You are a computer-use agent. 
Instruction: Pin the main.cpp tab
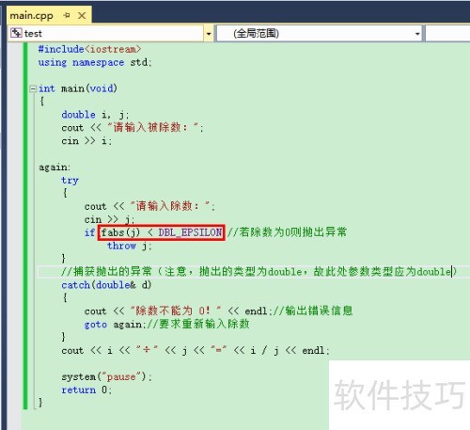point(67,15)
